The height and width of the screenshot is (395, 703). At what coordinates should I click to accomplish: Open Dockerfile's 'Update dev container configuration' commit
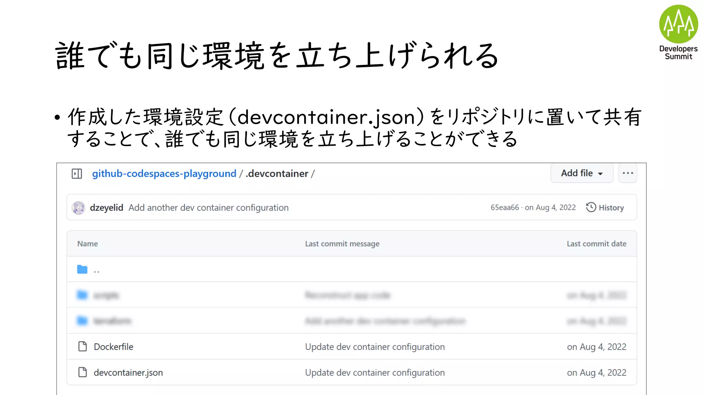pyautogui.click(x=375, y=347)
